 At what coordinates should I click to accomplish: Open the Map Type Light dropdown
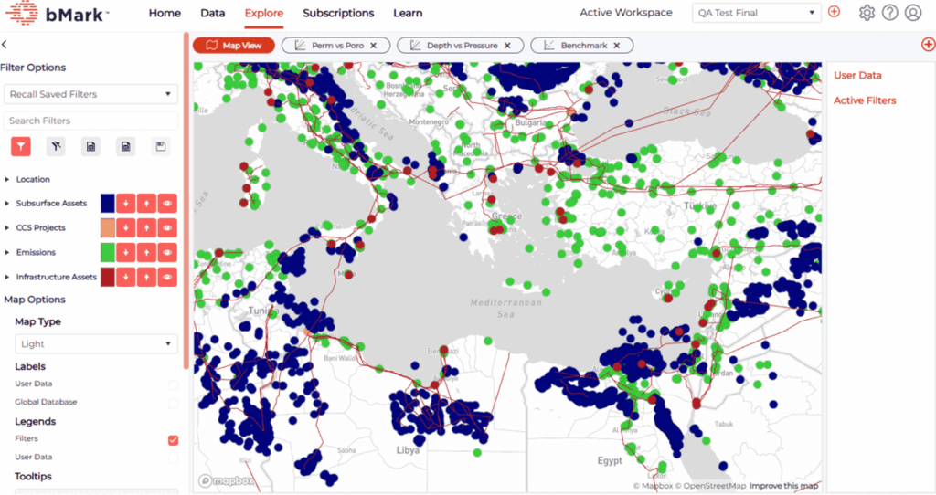pyautogui.click(x=96, y=344)
